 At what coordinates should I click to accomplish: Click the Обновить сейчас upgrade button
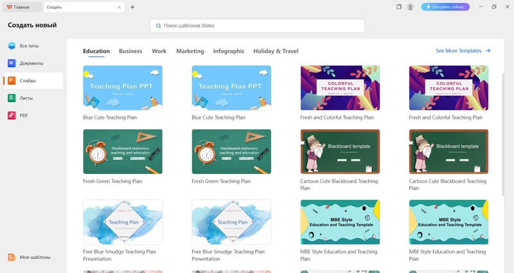pos(445,7)
